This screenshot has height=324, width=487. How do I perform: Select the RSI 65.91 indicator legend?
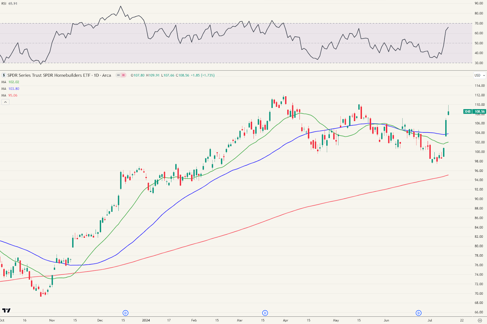pos(9,4)
